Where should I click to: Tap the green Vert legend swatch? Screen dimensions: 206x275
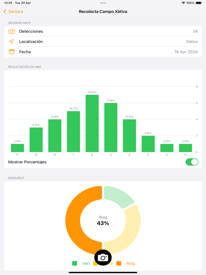click(x=74, y=263)
